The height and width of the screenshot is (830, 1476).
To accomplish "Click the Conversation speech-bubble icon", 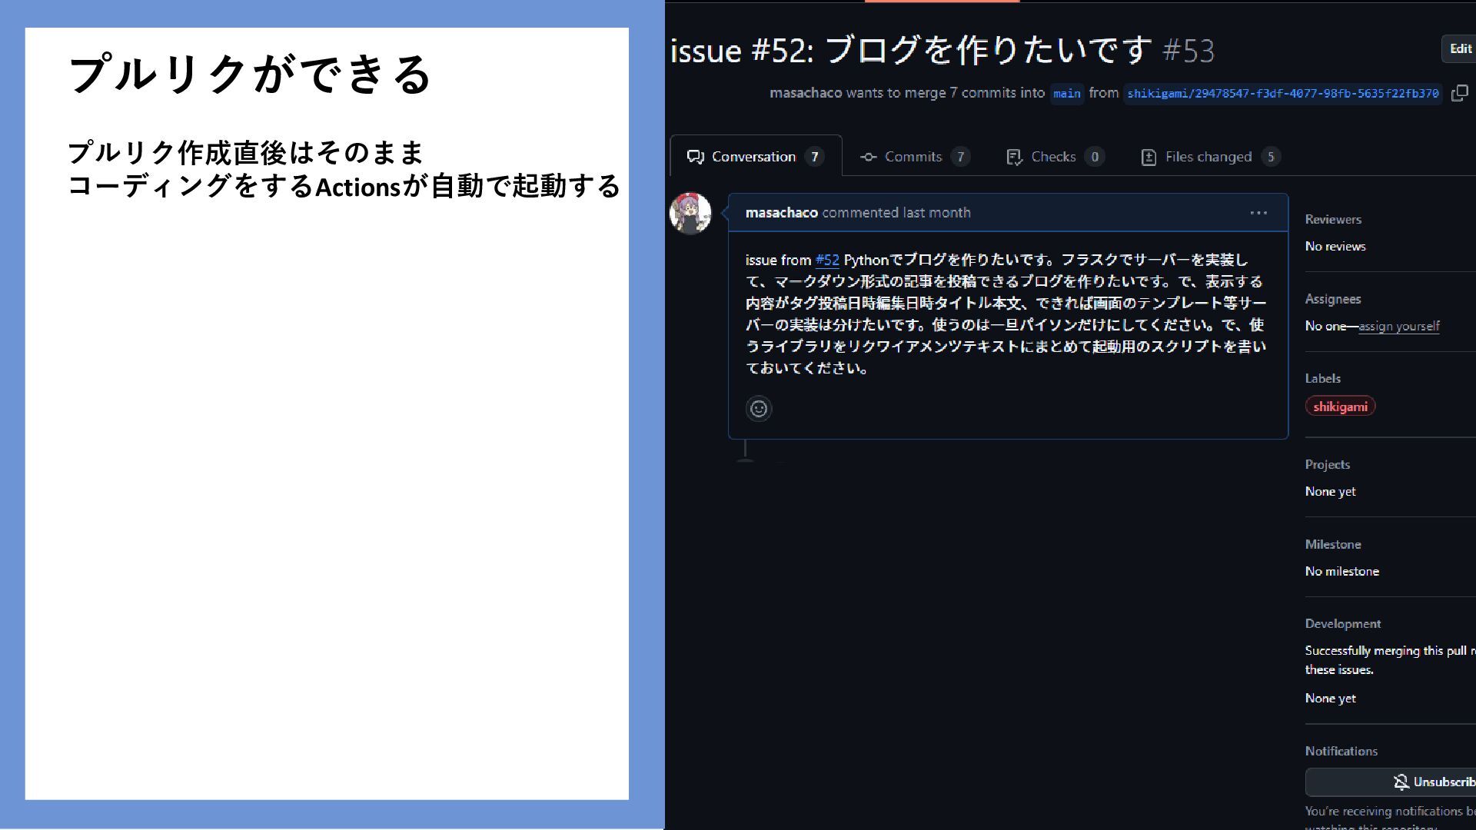I will 695,157.
